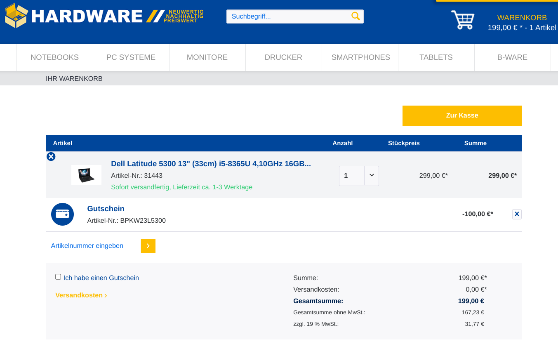
Task: Proceed with the 'Zur Kasse' button
Action: (x=462, y=115)
